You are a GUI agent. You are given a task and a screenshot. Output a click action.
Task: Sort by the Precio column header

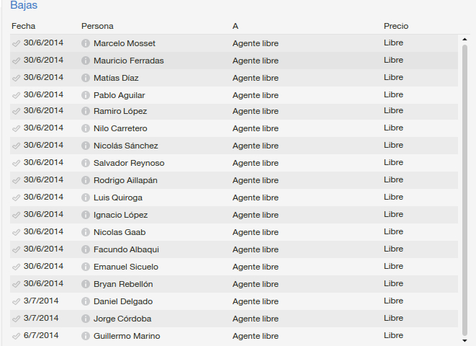pos(396,26)
